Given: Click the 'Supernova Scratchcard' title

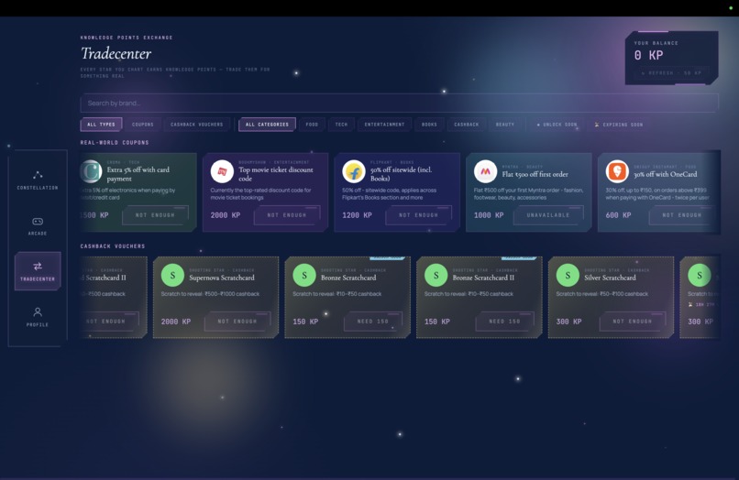Looking at the screenshot, I should (x=222, y=278).
